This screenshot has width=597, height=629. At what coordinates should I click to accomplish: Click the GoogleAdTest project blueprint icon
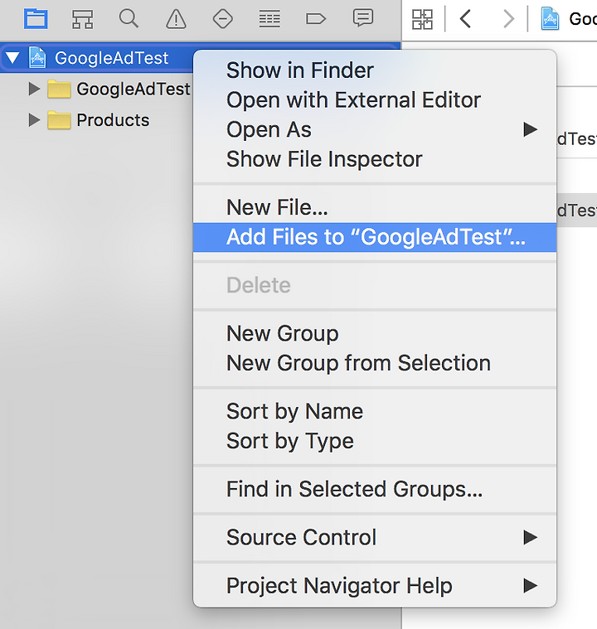pos(38,58)
